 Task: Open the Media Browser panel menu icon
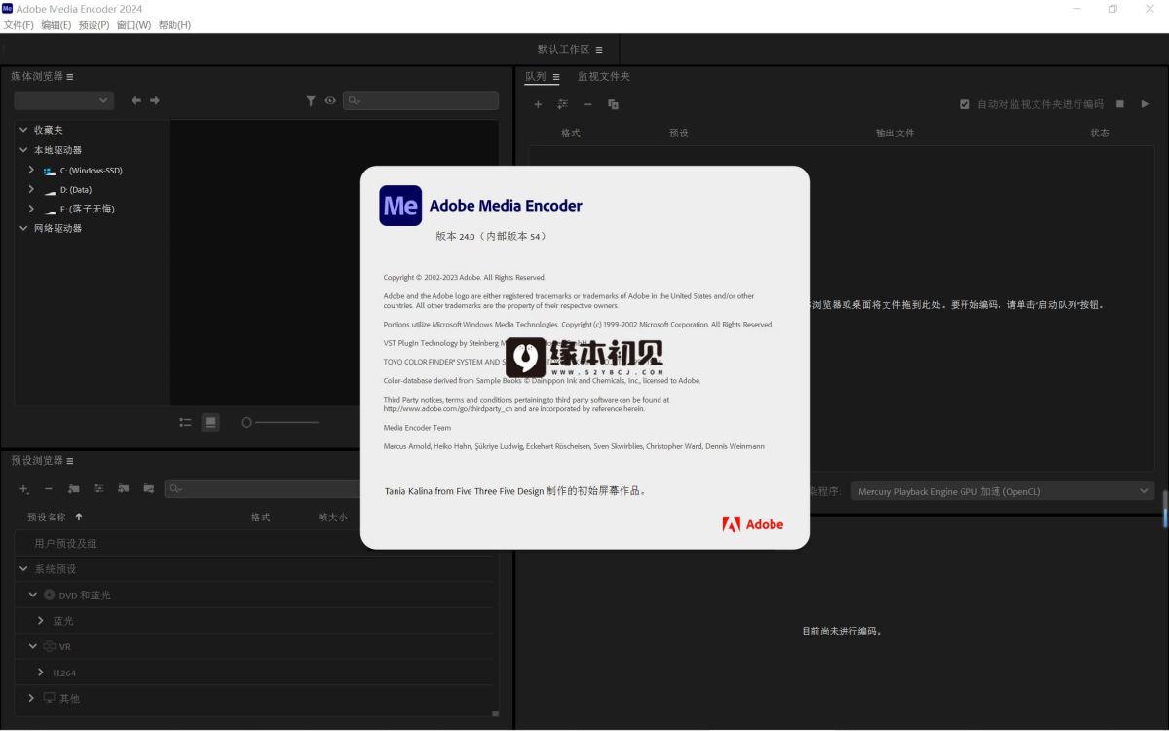(x=70, y=76)
